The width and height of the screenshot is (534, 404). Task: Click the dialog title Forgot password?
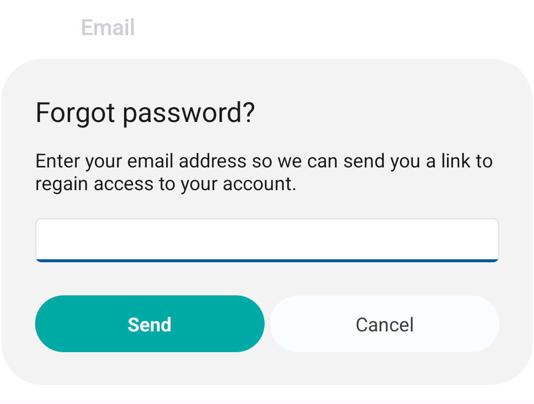145,113
